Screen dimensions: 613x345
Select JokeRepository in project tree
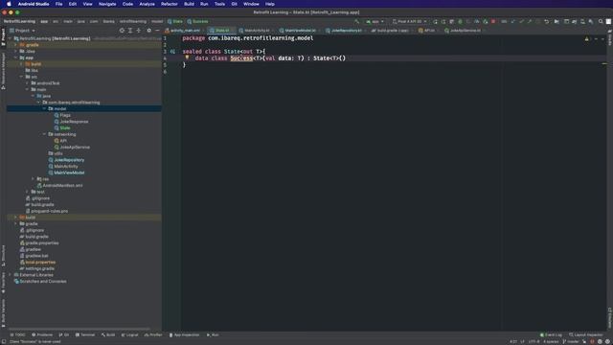coord(69,160)
